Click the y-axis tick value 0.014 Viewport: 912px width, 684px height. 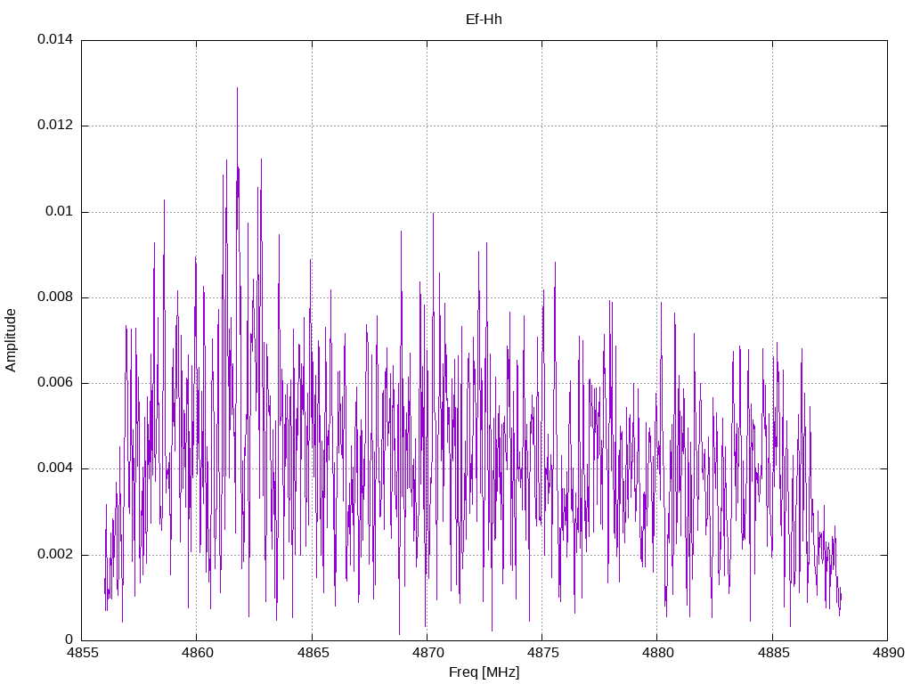tap(55, 39)
